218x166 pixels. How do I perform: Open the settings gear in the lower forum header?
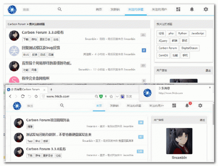click(x=200, y=105)
